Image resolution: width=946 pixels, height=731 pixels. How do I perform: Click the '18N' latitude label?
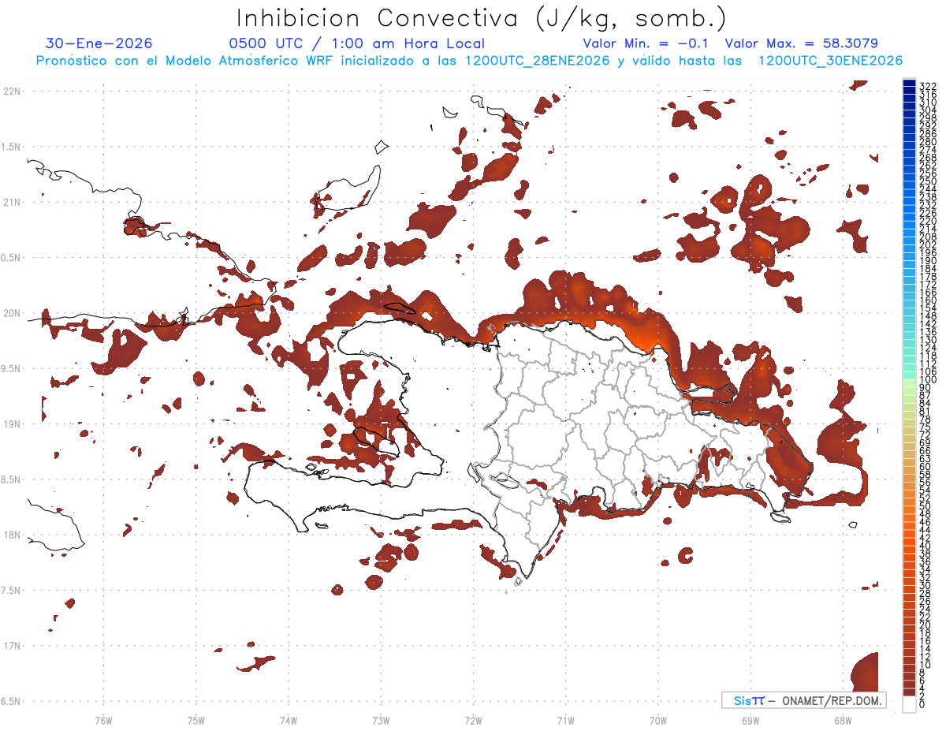click(12, 535)
